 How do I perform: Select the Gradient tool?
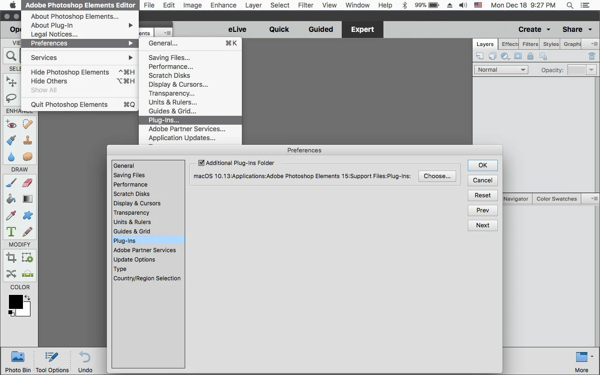tap(28, 199)
